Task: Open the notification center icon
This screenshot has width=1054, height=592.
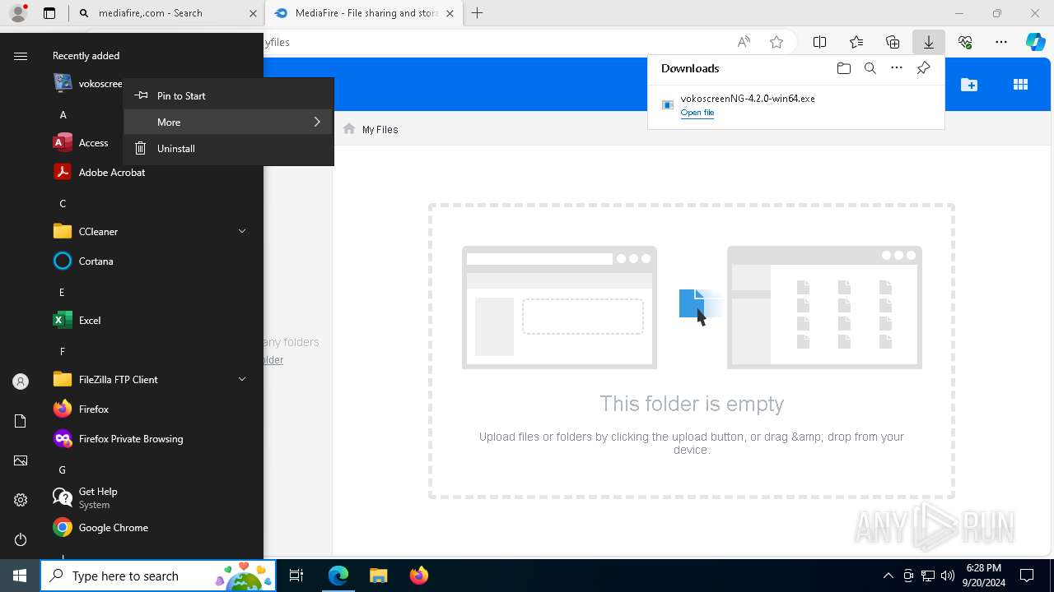Action: point(1027,576)
